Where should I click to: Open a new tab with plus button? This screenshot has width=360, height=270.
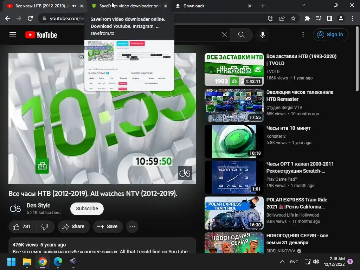263,6
